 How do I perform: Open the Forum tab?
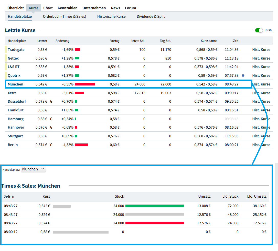coord(130,8)
